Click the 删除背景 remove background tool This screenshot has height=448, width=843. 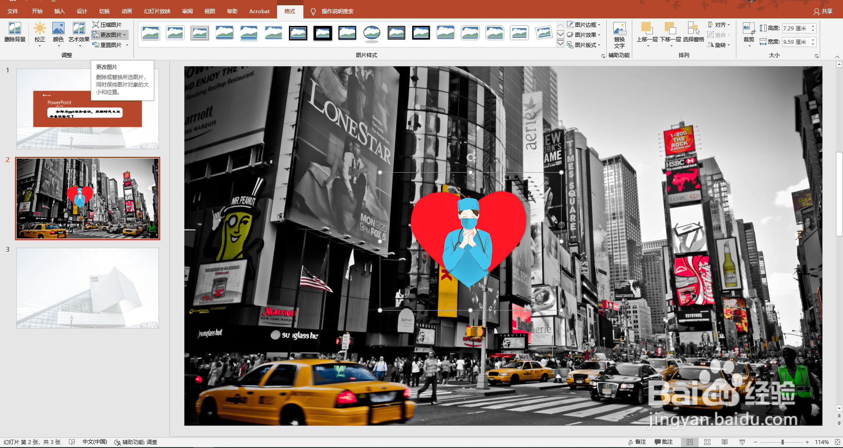(x=15, y=33)
